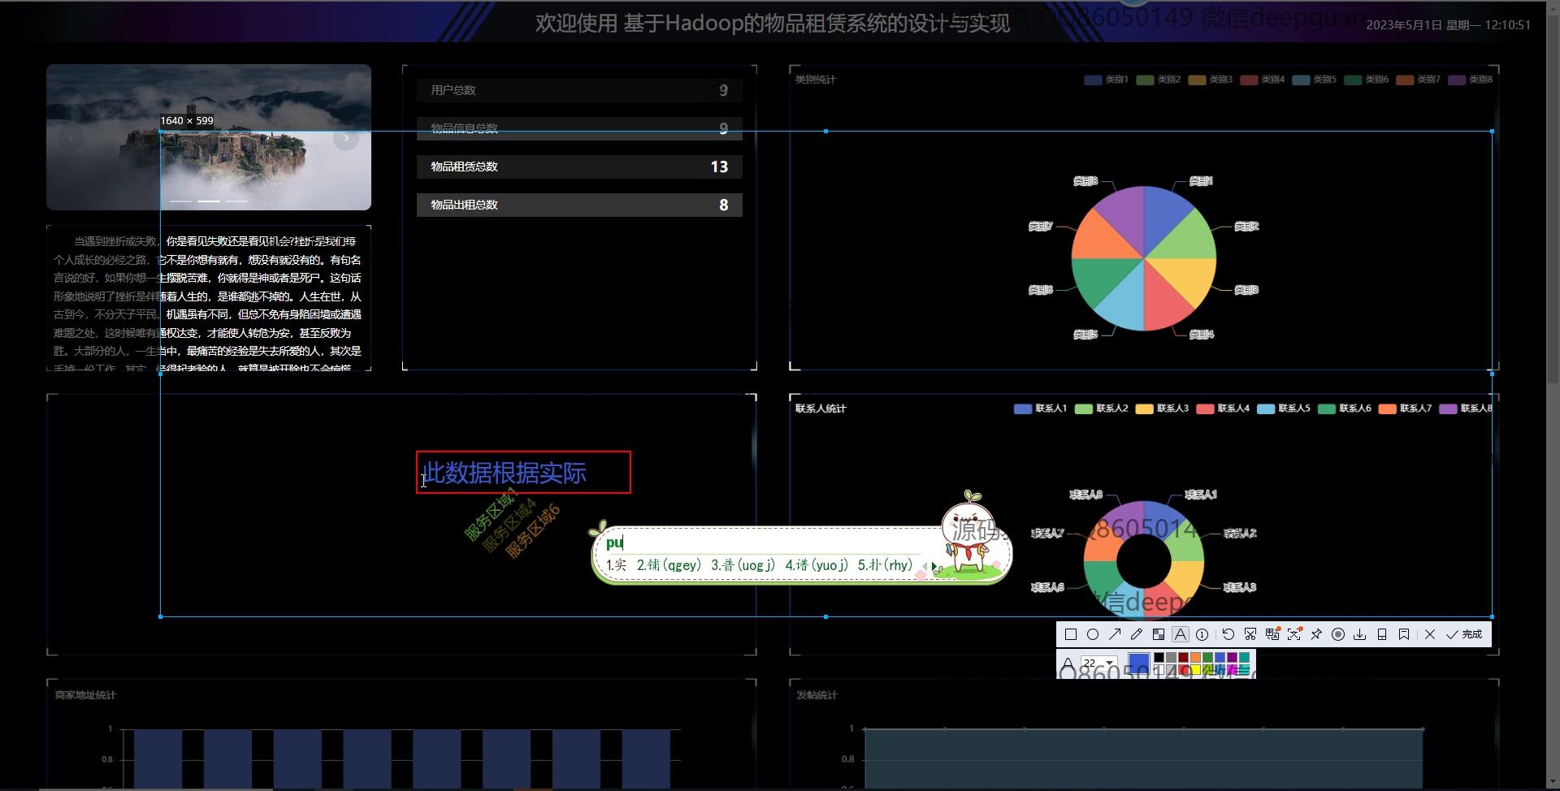Screen dimensions: 1560x791
Task: Show the next carousel image
Action: pyautogui.click(x=346, y=138)
